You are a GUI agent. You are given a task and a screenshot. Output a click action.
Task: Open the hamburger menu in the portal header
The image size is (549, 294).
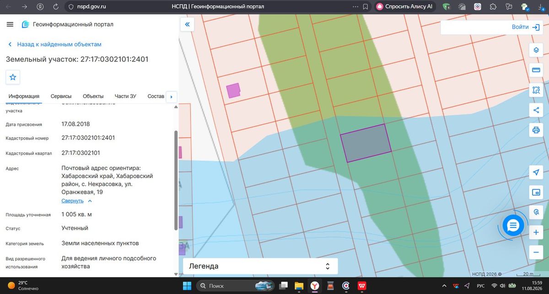pyautogui.click(x=10, y=24)
